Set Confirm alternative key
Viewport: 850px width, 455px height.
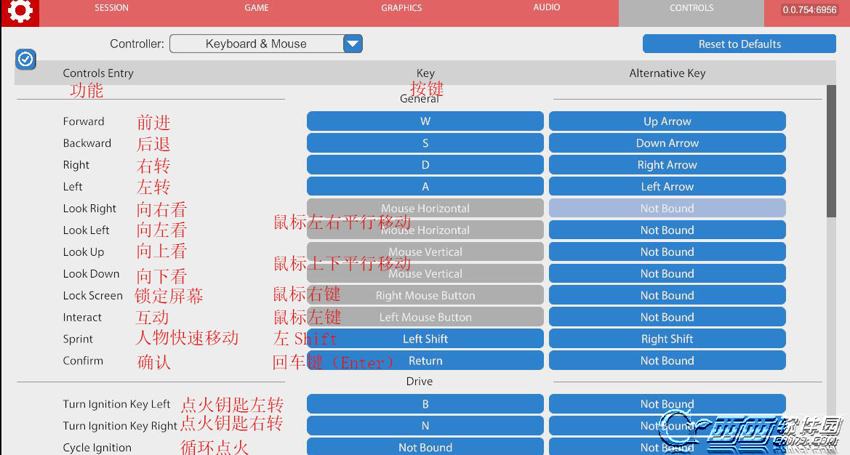[667, 361]
